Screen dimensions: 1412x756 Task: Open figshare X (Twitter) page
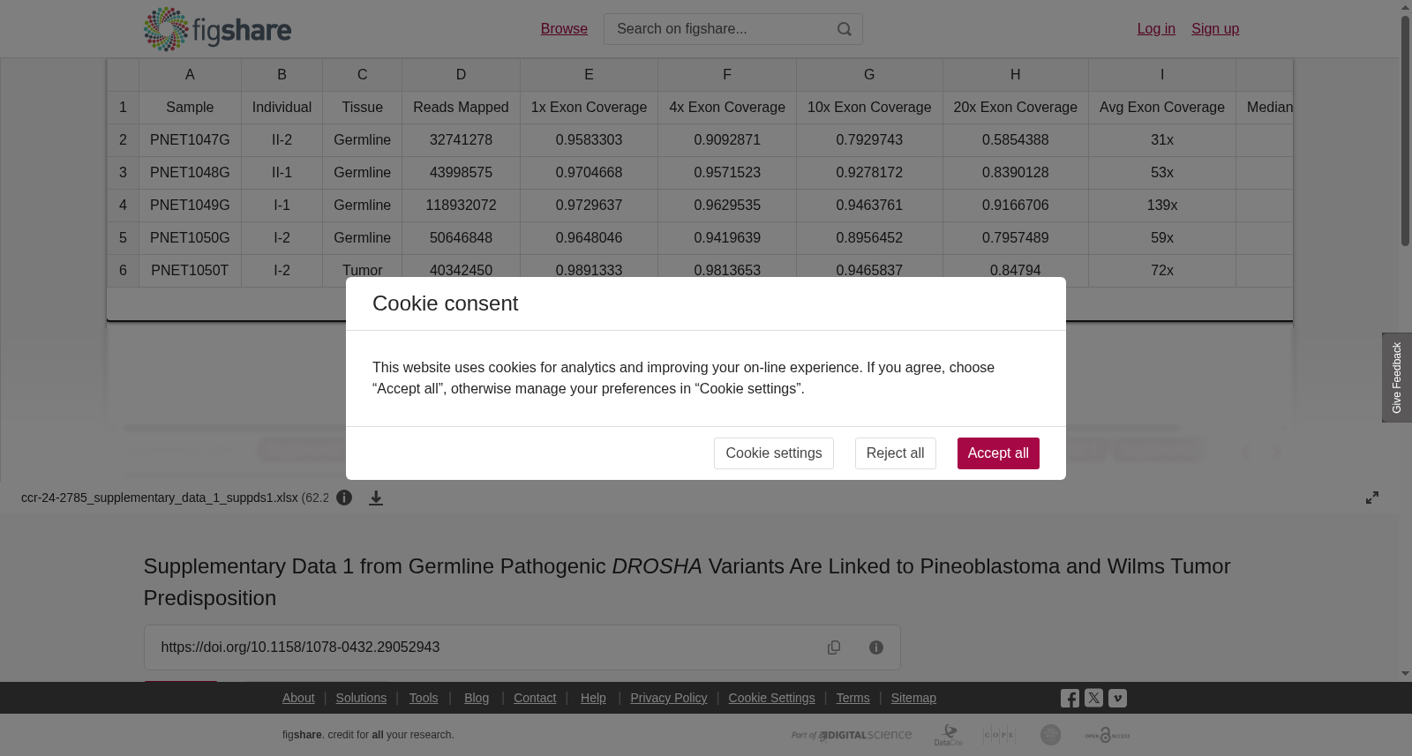tap(1093, 698)
